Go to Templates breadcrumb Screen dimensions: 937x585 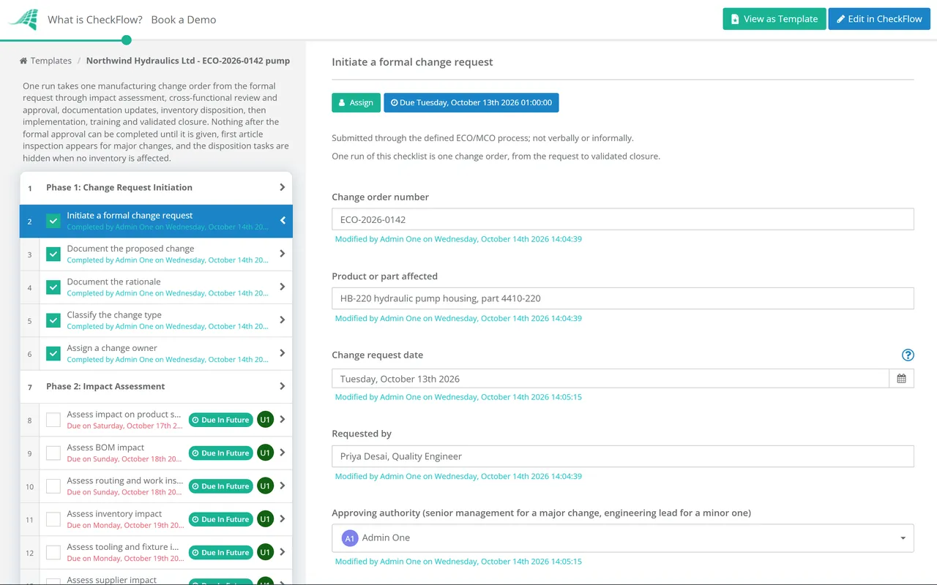tap(46, 61)
